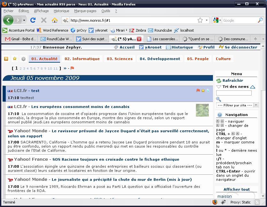Click the blue help icon next to Navigation
Screen dimensions: 267x207
pyautogui.click(x=220, y=115)
